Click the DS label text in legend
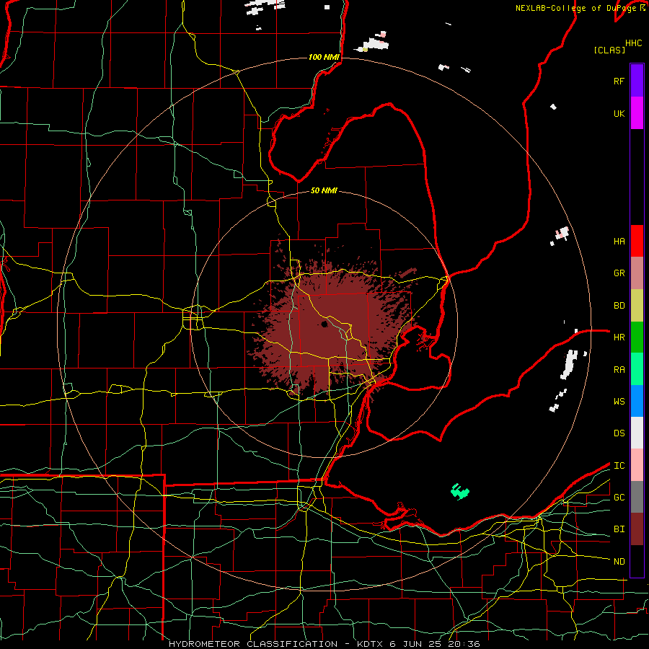649x649 pixels. 619,433
